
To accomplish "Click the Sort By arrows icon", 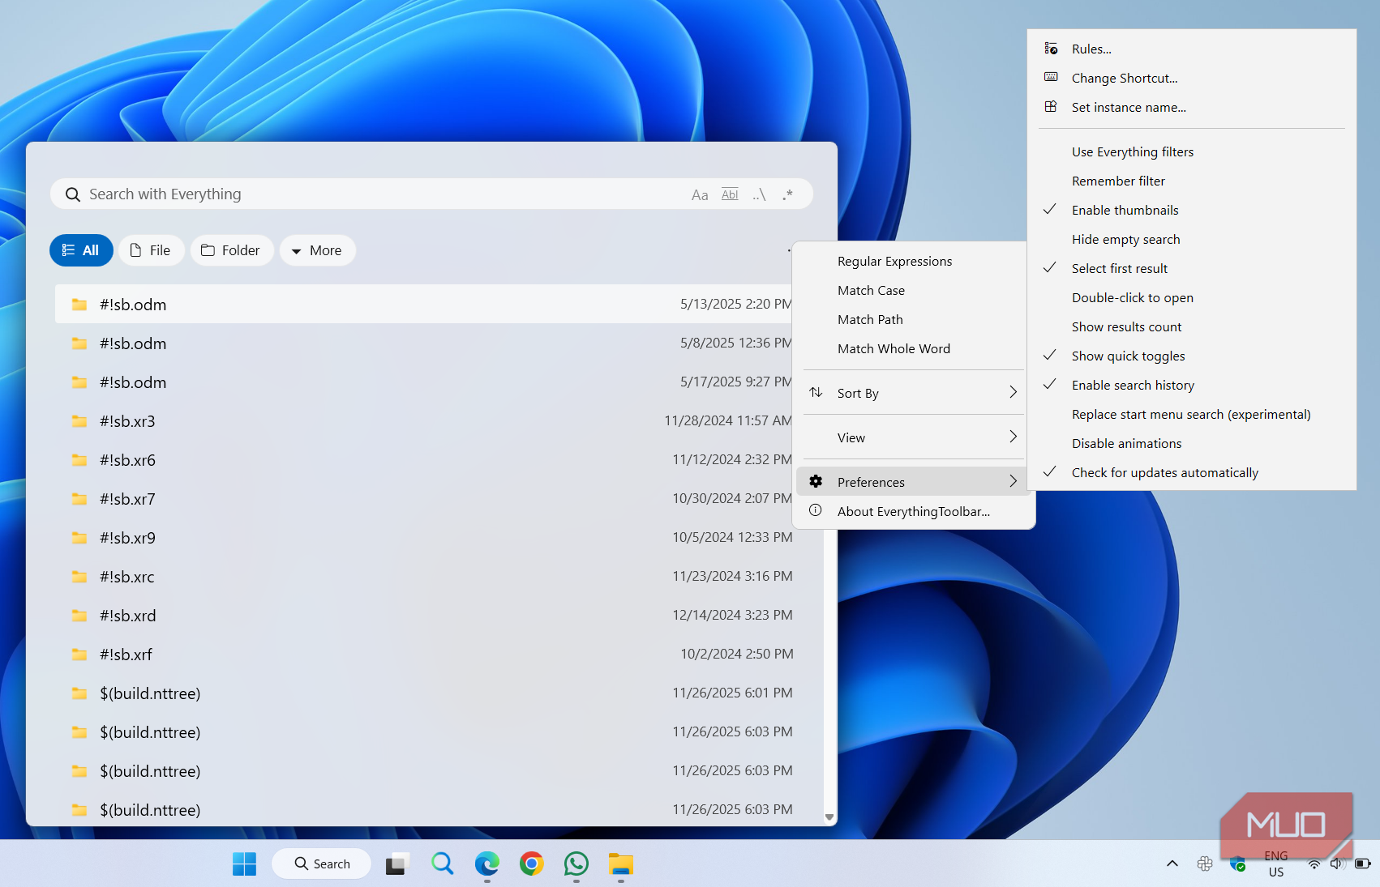I will tap(816, 393).
